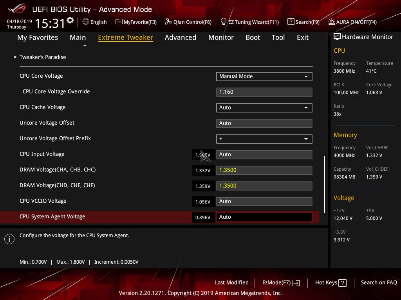Click the Search question mark icon

click(291, 22)
